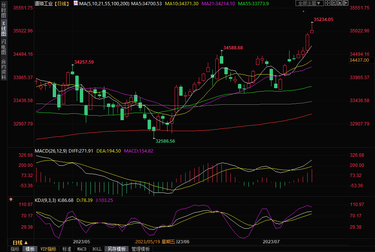Click the 另存模板 button
The height and width of the screenshot is (252, 375).
(x=117, y=249)
